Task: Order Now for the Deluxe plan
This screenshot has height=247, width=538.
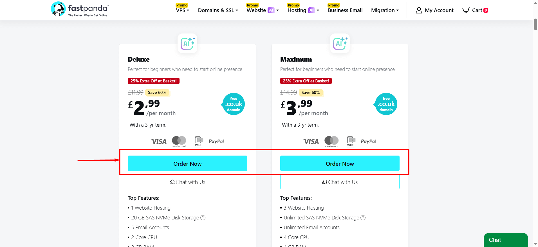Action: click(187, 163)
